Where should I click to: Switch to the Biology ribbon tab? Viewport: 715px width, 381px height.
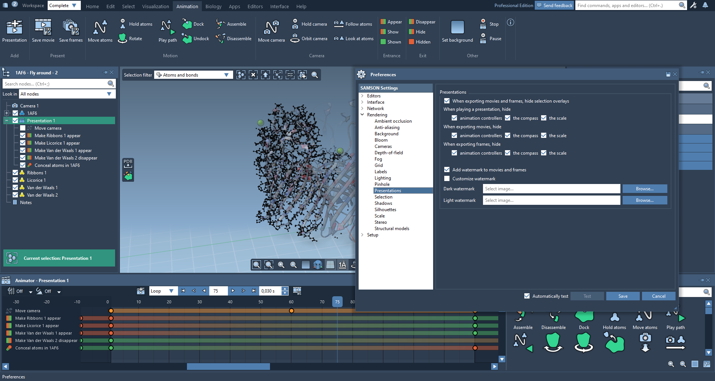213,6
